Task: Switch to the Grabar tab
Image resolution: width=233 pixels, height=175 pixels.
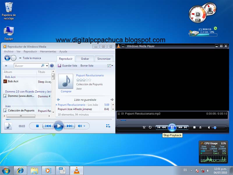Action: 85,59
